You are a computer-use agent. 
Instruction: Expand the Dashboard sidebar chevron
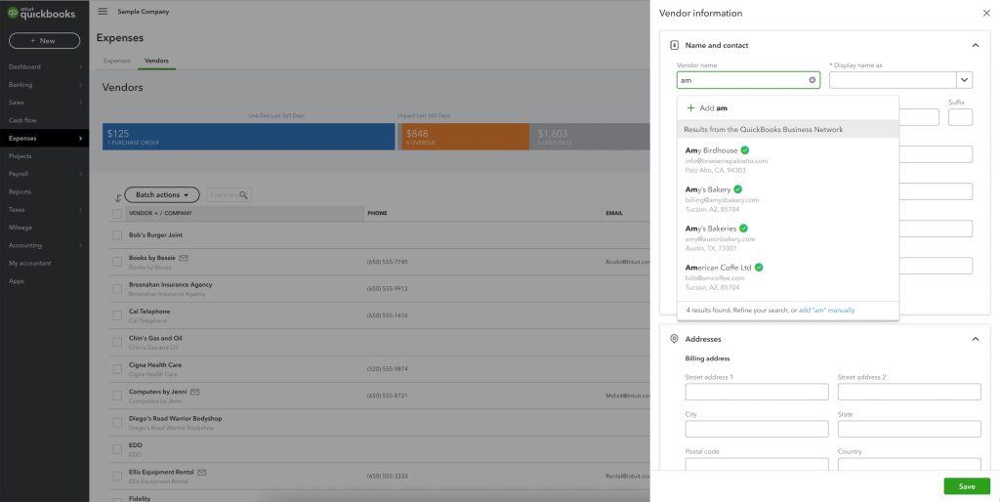coord(80,67)
